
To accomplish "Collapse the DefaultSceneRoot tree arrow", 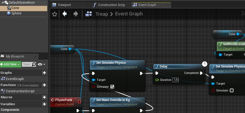I will 2,2.
